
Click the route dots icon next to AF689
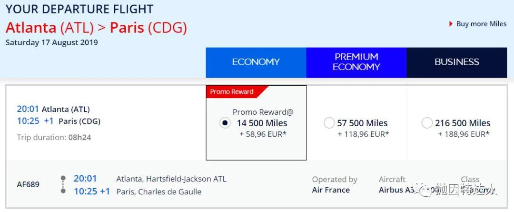click(x=63, y=185)
